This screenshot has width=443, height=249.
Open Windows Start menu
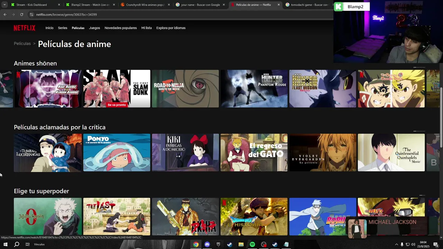click(x=5, y=245)
